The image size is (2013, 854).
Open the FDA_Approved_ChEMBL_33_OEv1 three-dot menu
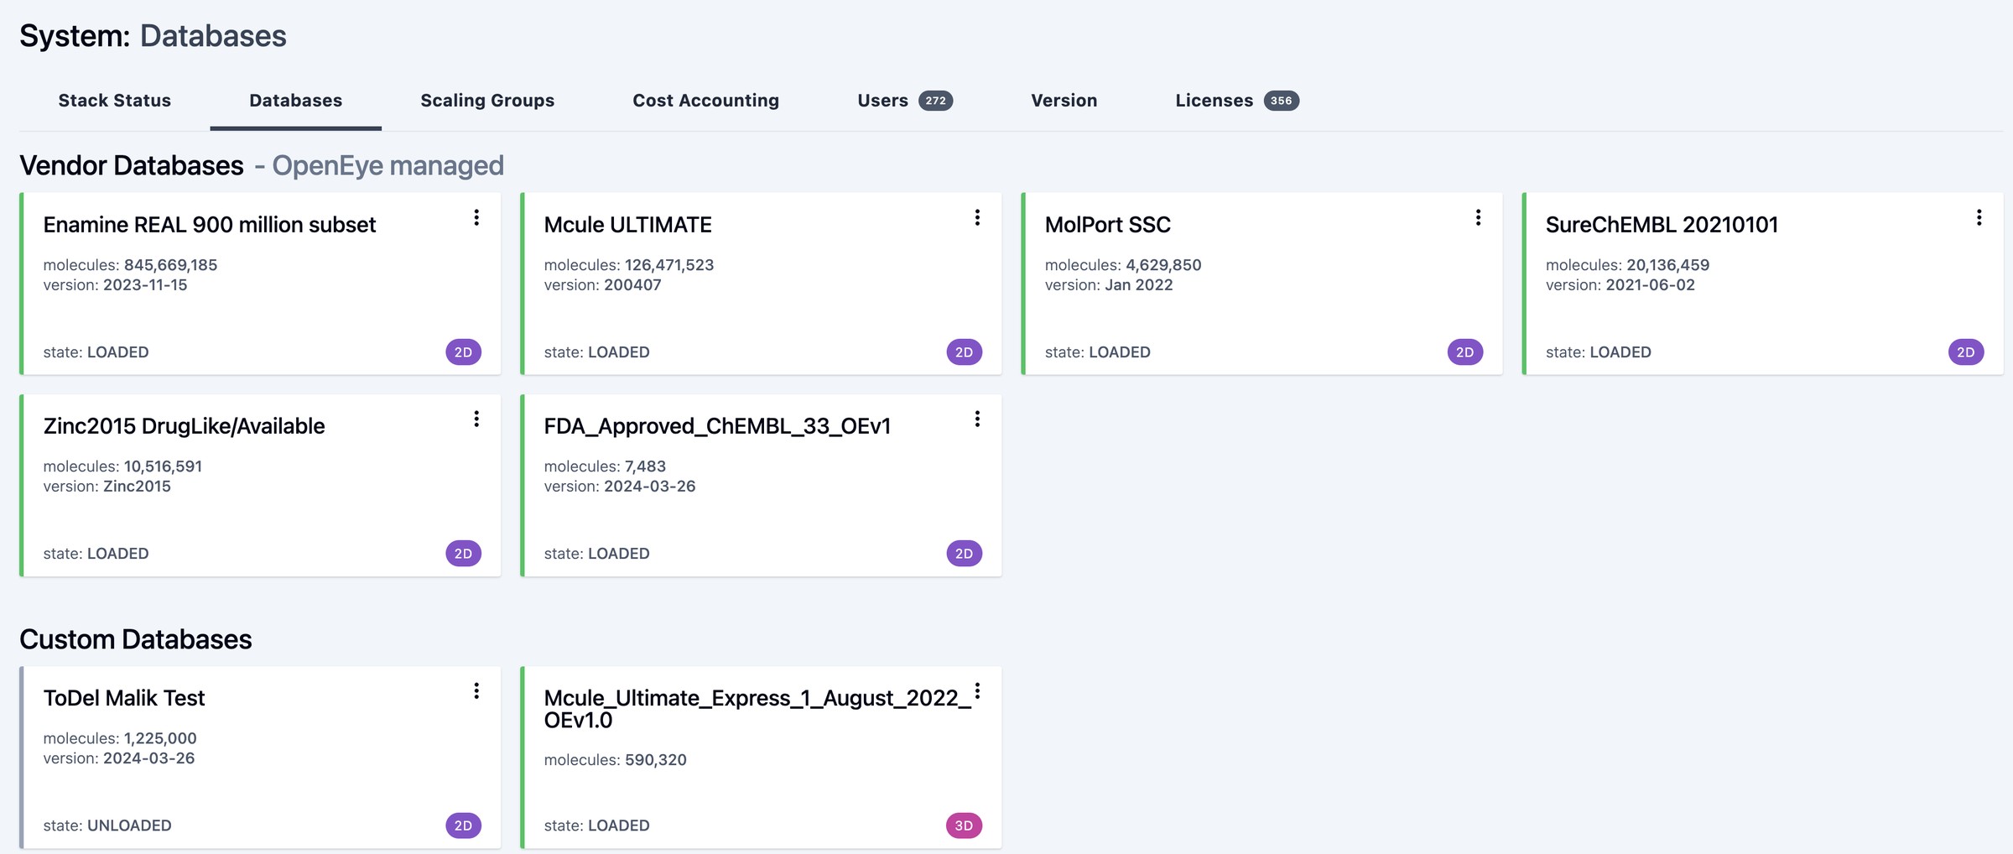pyautogui.click(x=977, y=419)
